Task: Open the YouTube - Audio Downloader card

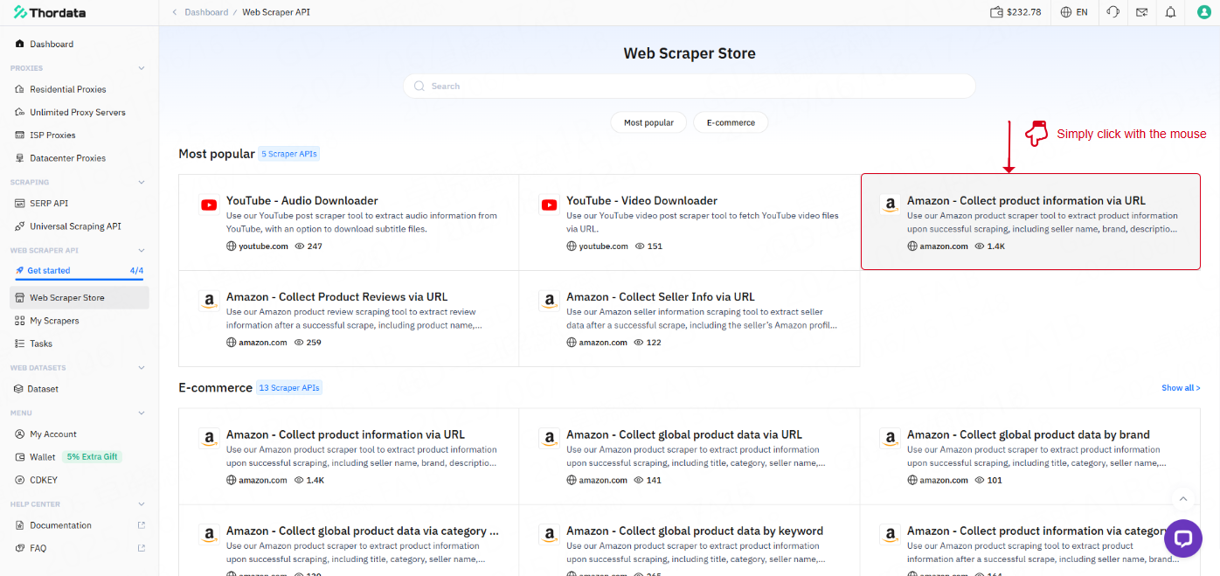Action: 349,222
